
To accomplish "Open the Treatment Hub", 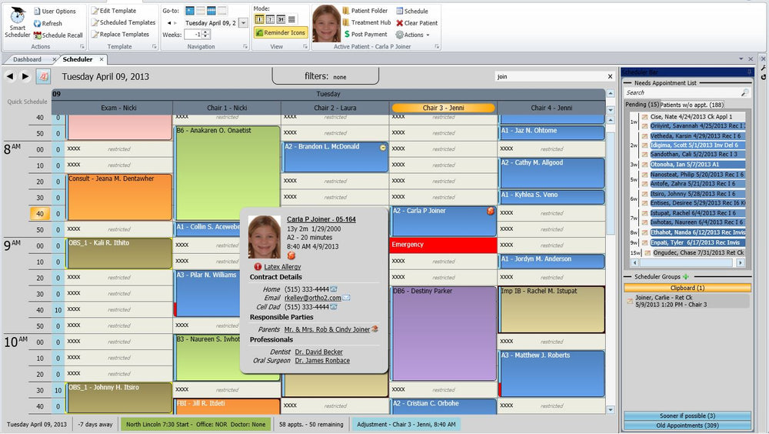I will click(x=366, y=22).
